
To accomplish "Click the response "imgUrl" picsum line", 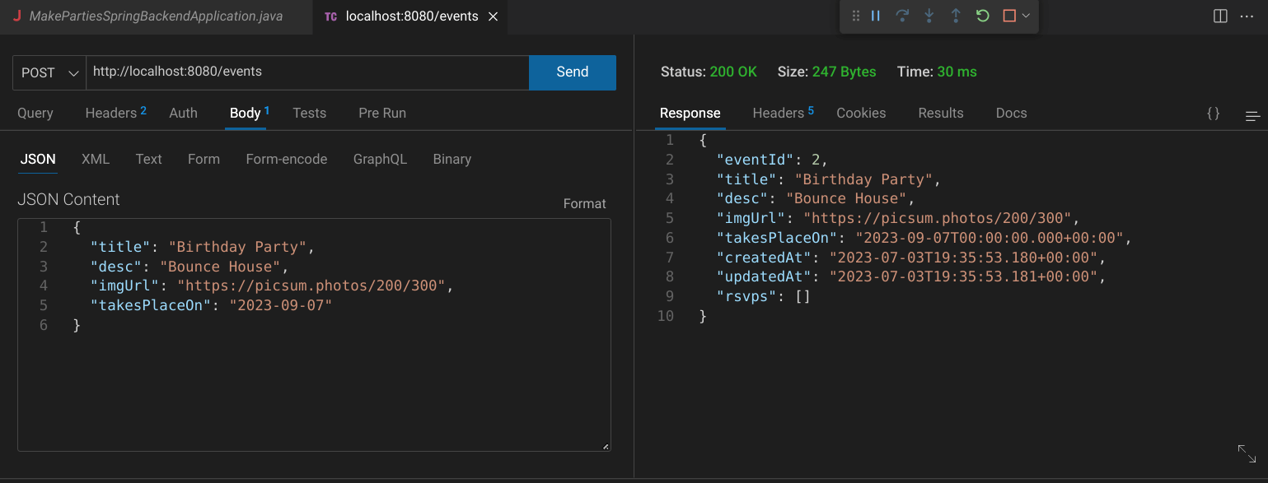I will click(898, 218).
